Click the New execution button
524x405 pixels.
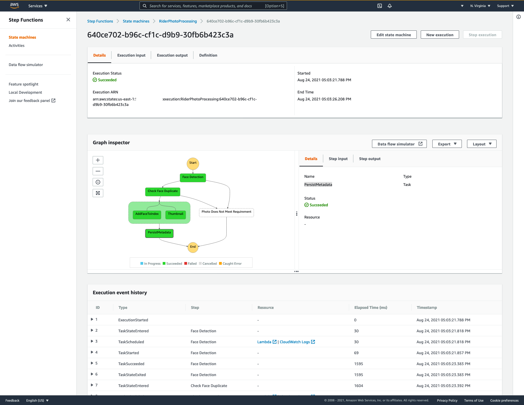pos(440,35)
